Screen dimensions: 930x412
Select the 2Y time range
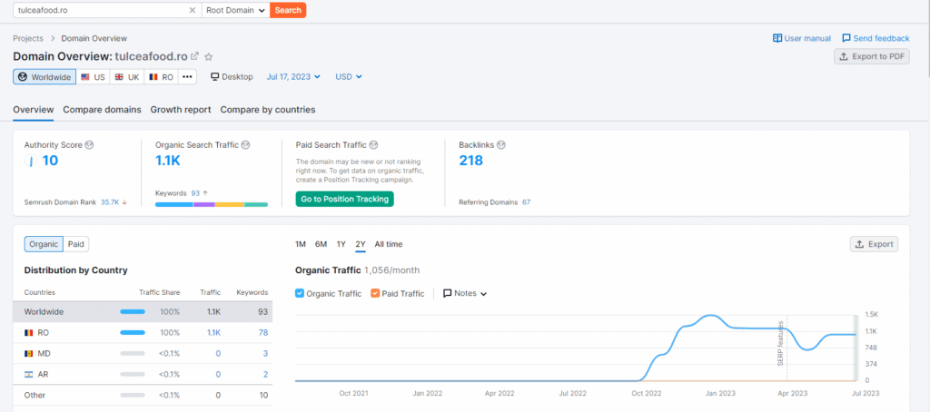pos(361,244)
